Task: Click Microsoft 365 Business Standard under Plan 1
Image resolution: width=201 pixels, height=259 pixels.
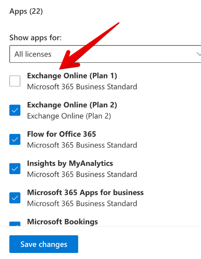Action: pos(82,87)
